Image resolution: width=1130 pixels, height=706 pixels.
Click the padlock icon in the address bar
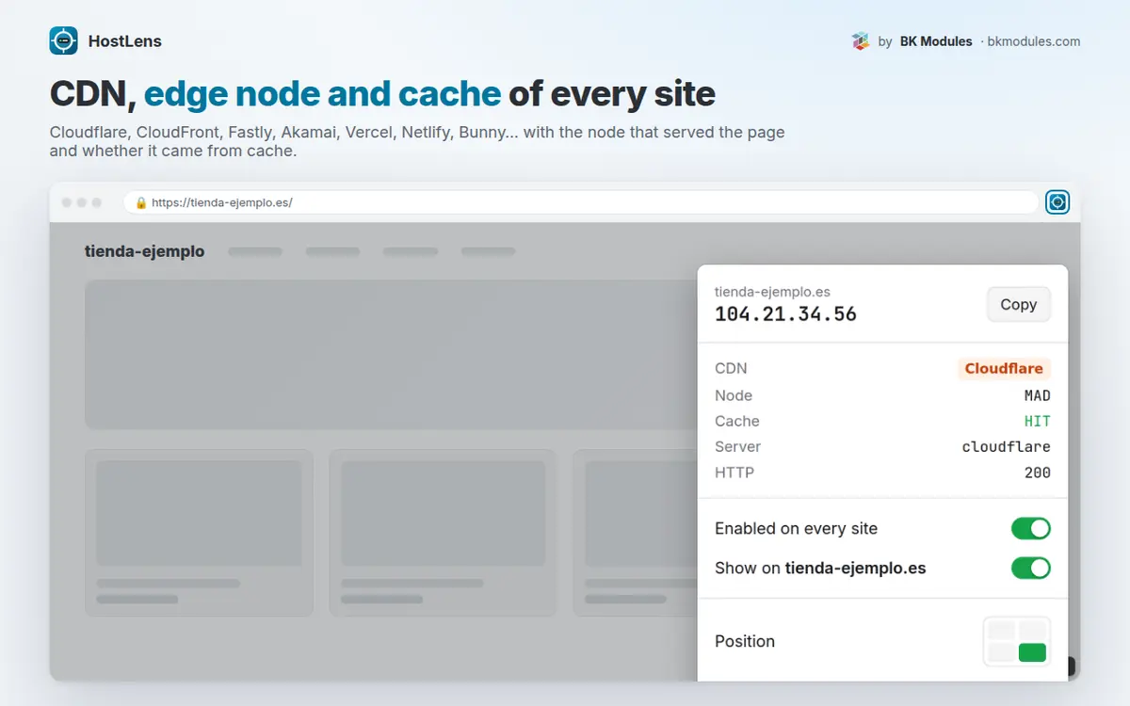[141, 202]
